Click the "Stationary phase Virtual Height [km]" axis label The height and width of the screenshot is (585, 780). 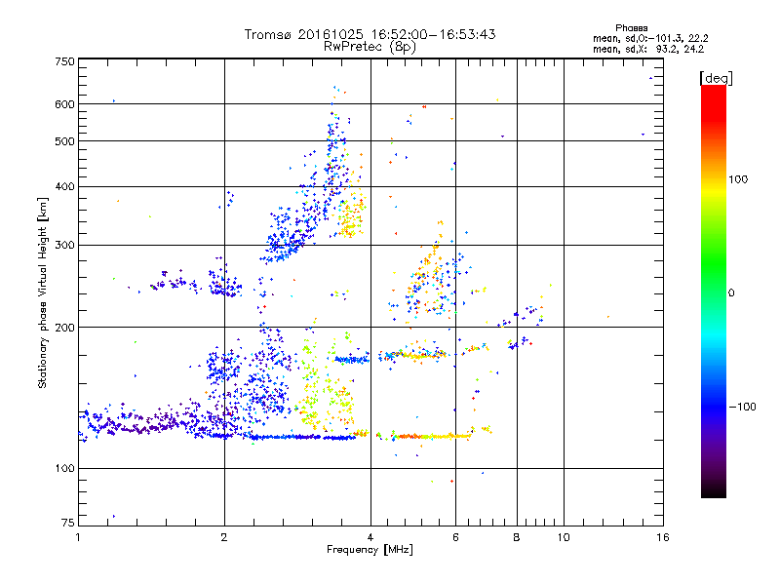(x=43, y=292)
